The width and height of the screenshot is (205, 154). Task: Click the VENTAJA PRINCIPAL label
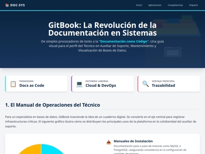[x=163, y=81]
